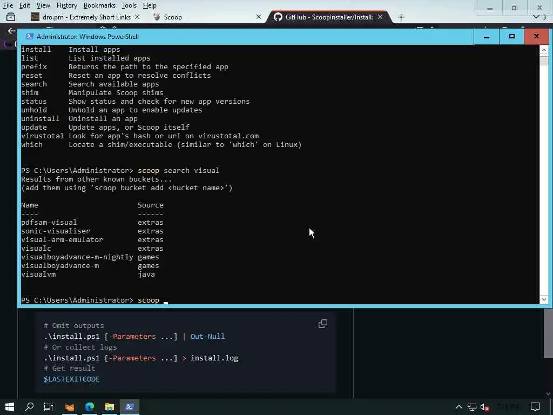Open Windows taskbar search
Viewport: 553px width, 415px height.
(29, 407)
